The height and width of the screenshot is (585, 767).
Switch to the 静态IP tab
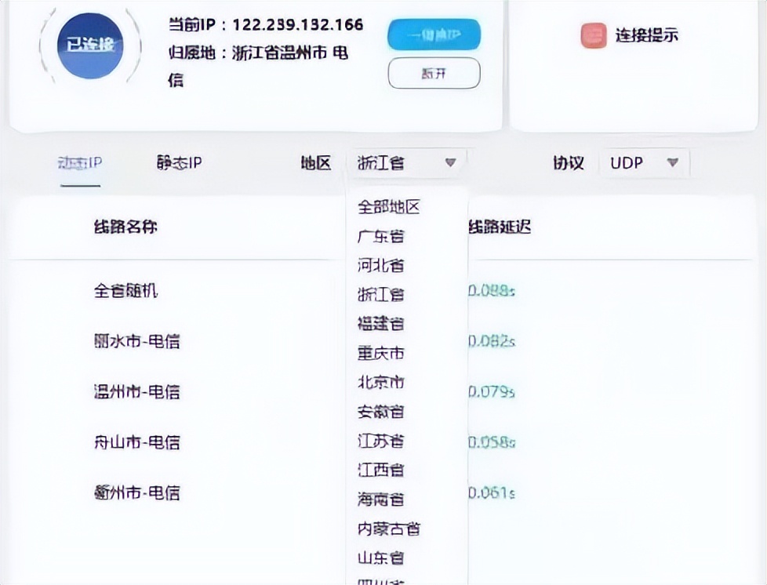pyautogui.click(x=178, y=162)
